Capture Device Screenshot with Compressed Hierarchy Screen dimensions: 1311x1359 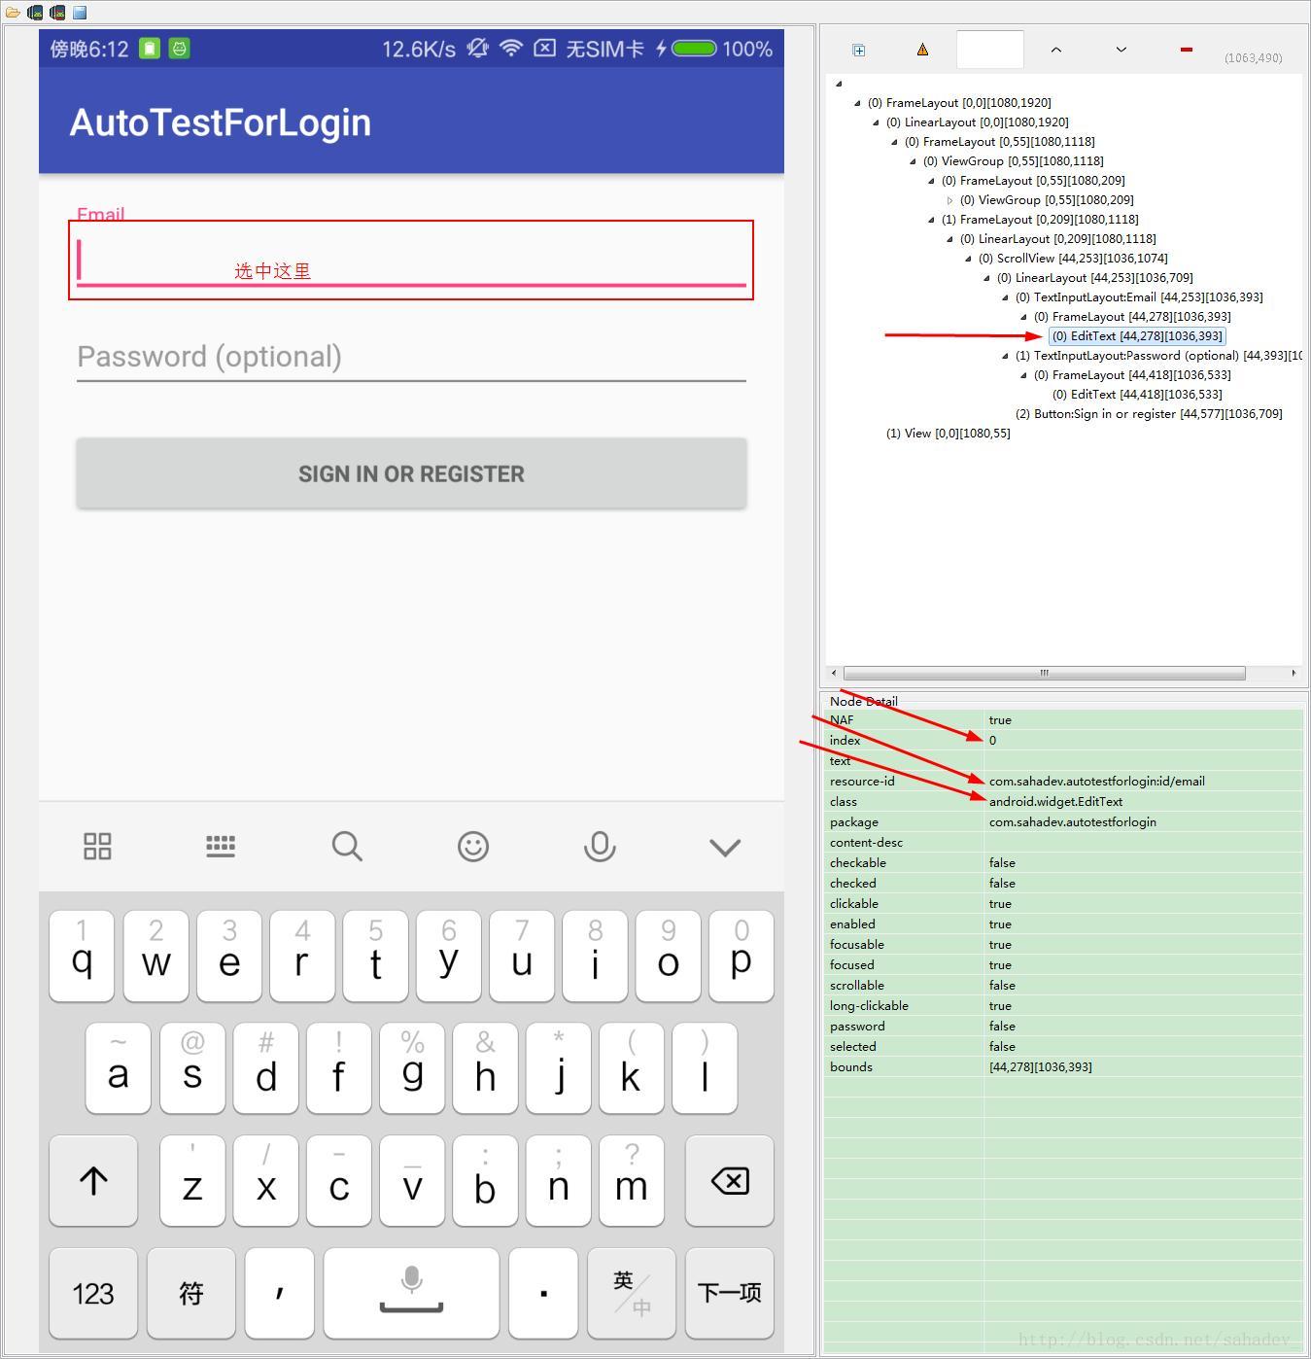[x=57, y=13]
